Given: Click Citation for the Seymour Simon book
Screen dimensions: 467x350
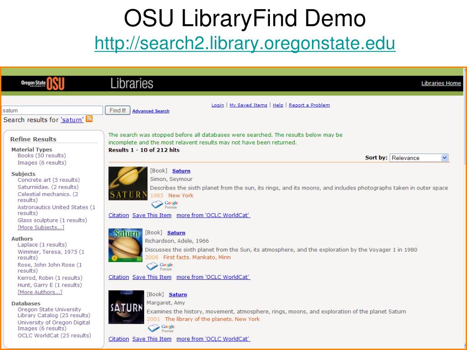Looking at the screenshot, I should tap(119, 215).
